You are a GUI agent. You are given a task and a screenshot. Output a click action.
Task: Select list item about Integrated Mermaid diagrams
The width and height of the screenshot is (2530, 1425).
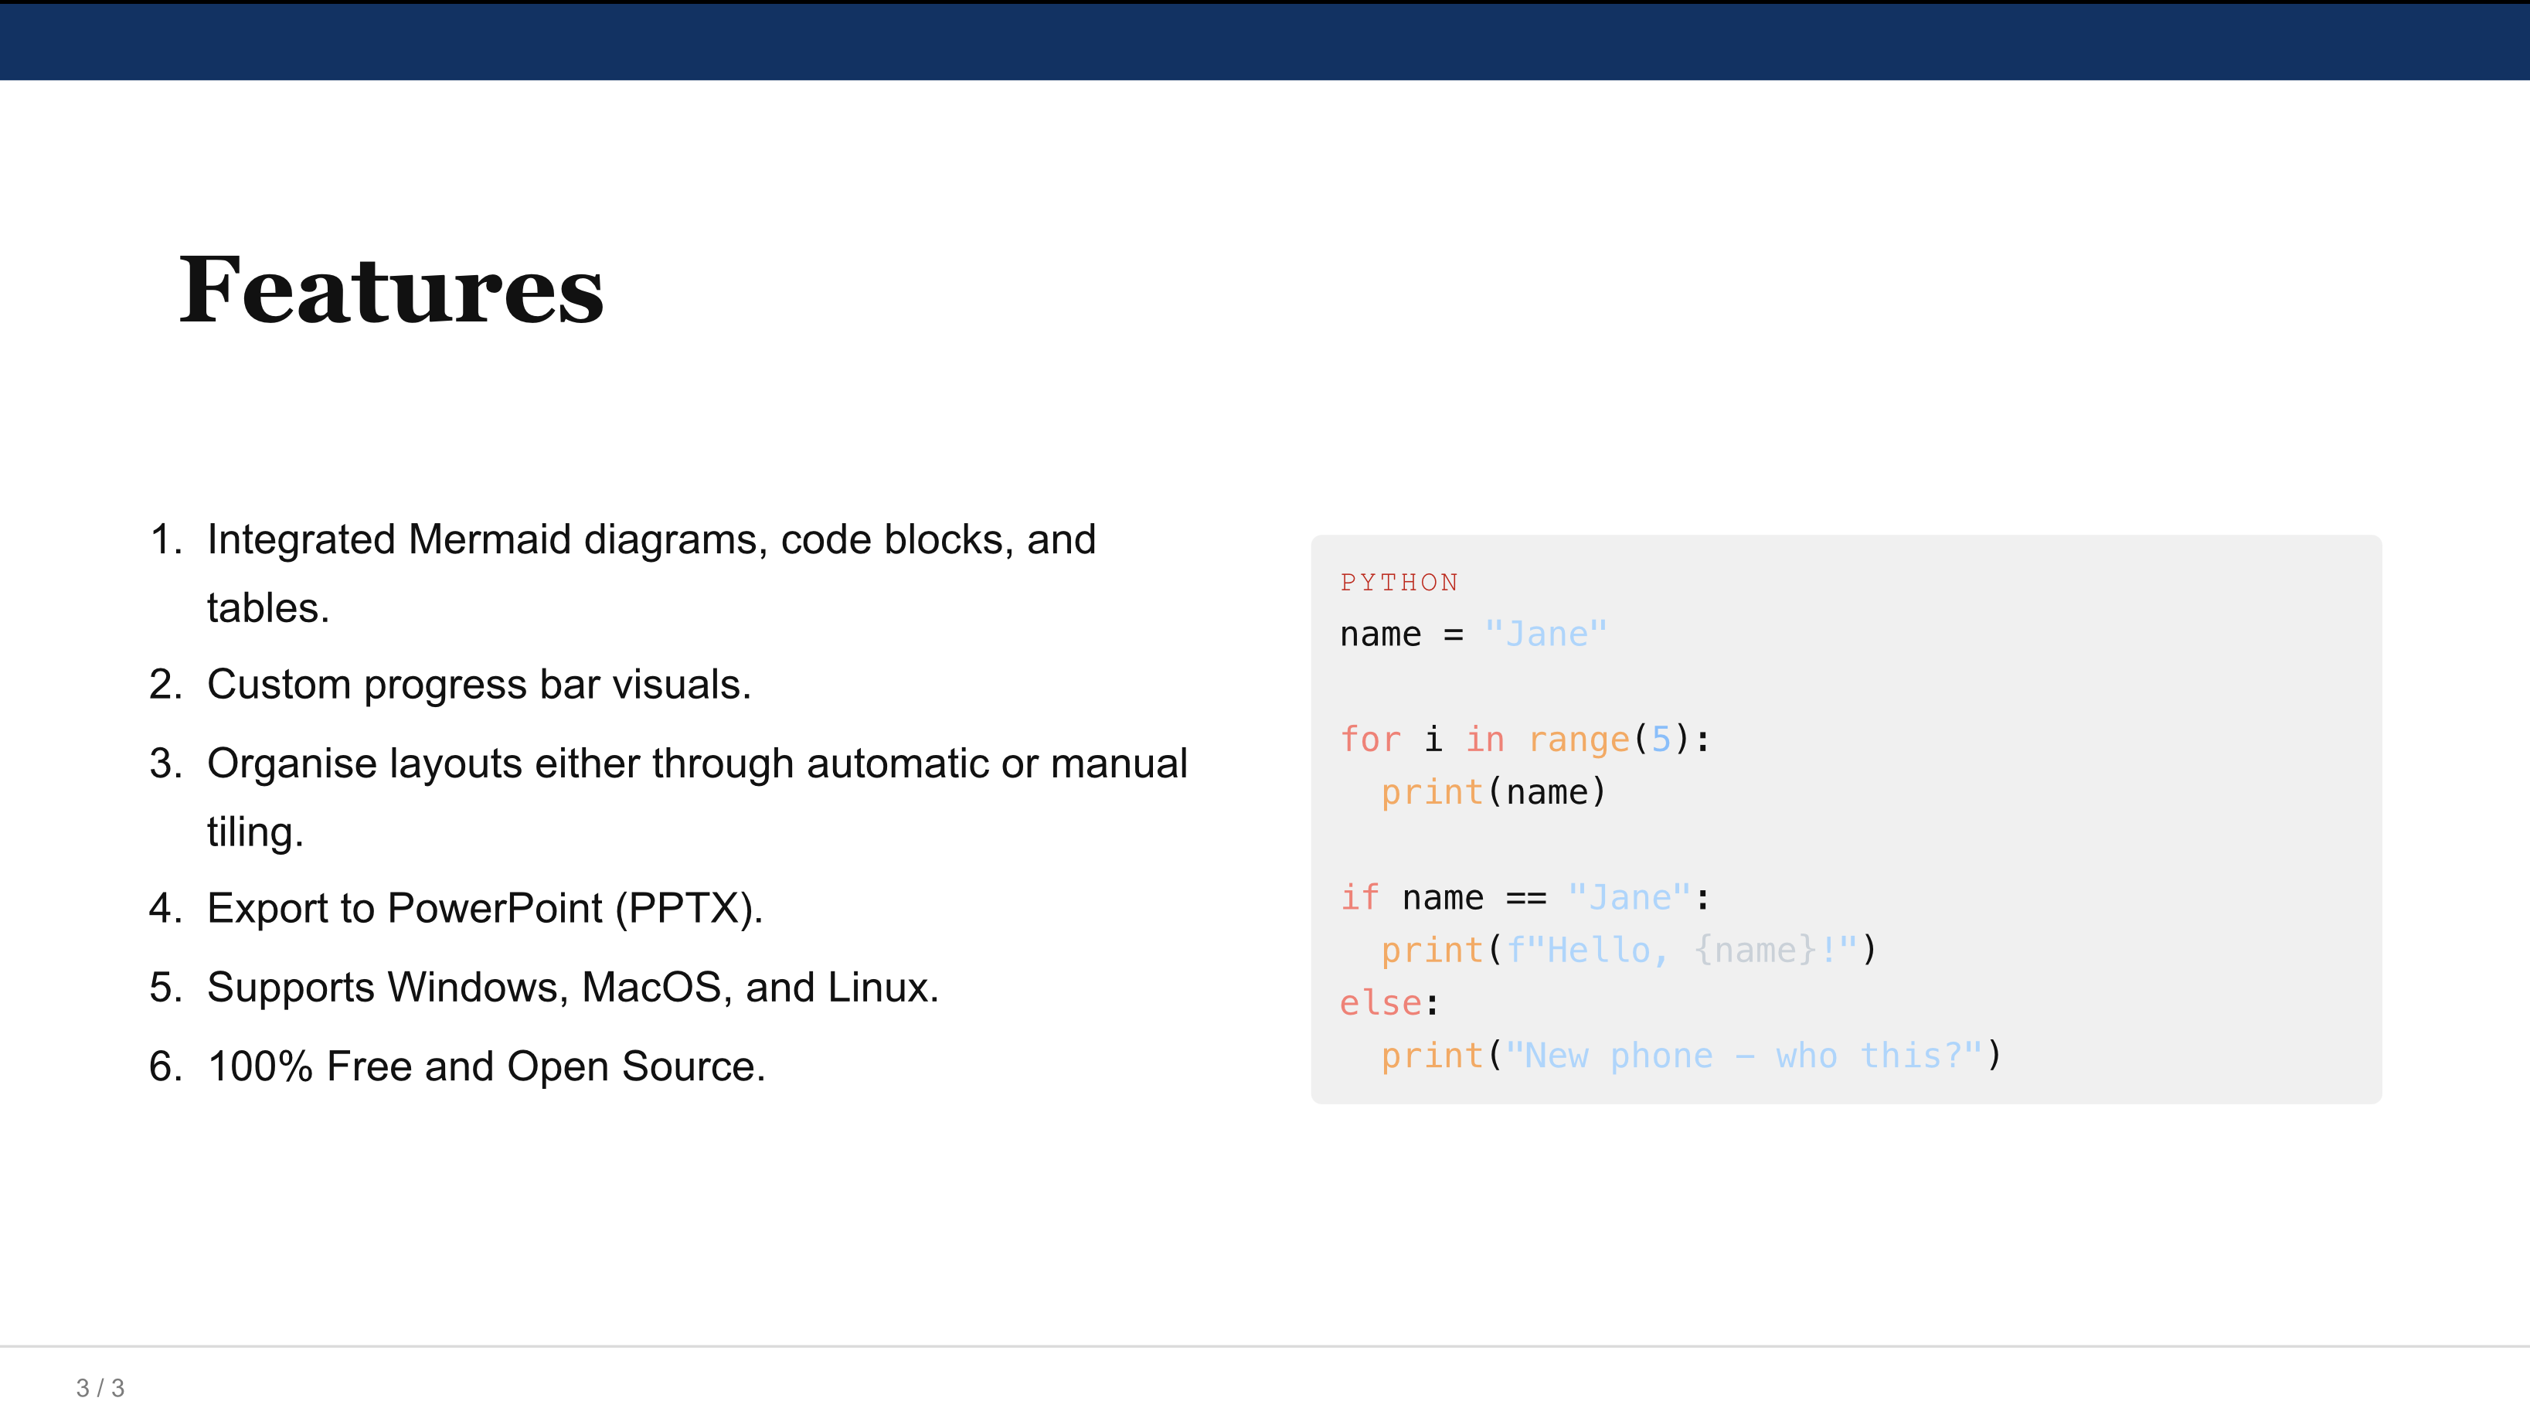[x=651, y=573]
